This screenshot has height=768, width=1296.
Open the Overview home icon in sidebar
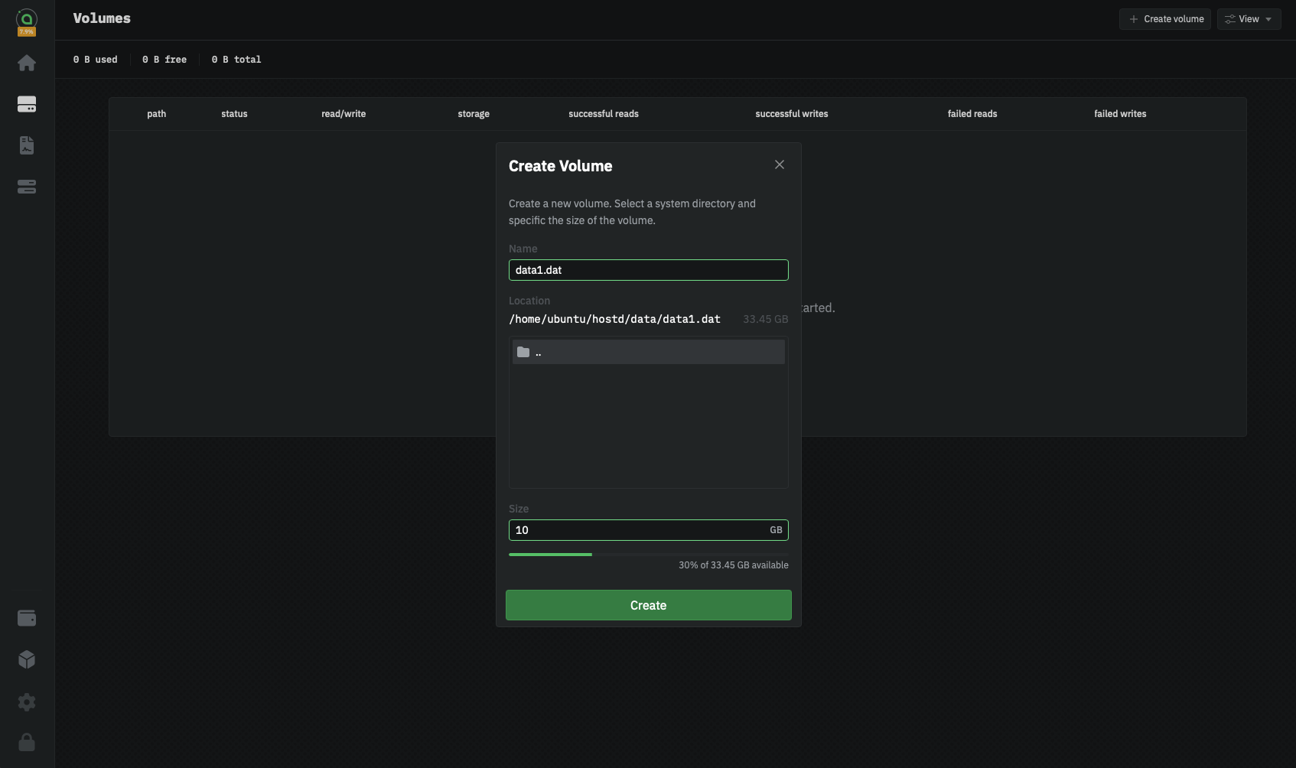27,63
